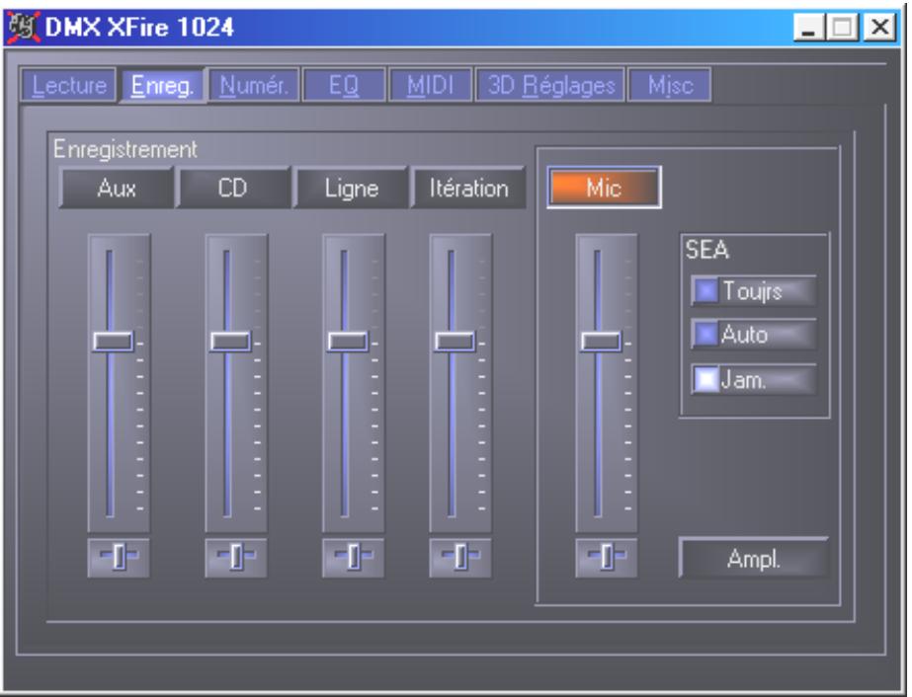This screenshot has height=697, width=912.
Task: Click the Ligne balance slider
Action: [354, 558]
